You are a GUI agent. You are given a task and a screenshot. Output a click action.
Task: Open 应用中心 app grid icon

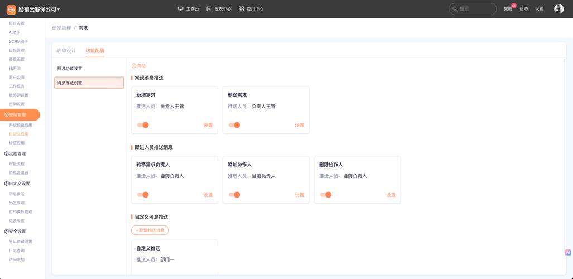[x=241, y=9]
